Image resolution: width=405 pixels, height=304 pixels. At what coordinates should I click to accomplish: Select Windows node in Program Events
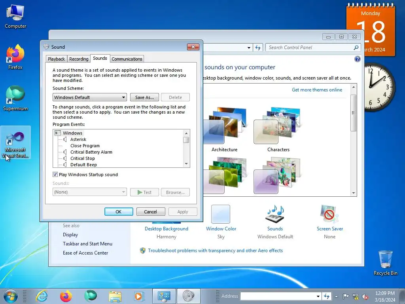pos(72,133)
